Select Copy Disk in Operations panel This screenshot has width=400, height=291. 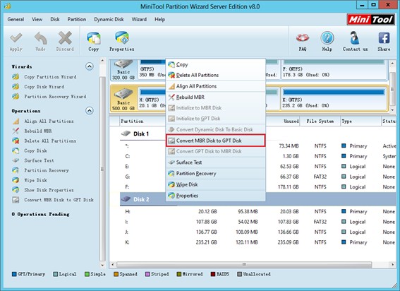(x=35, y=150)
